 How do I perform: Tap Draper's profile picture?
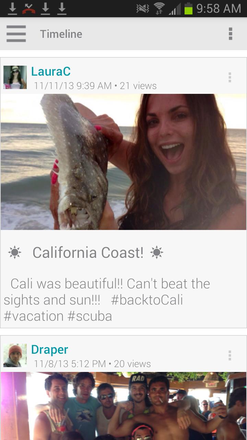click(x=15, y=355)
